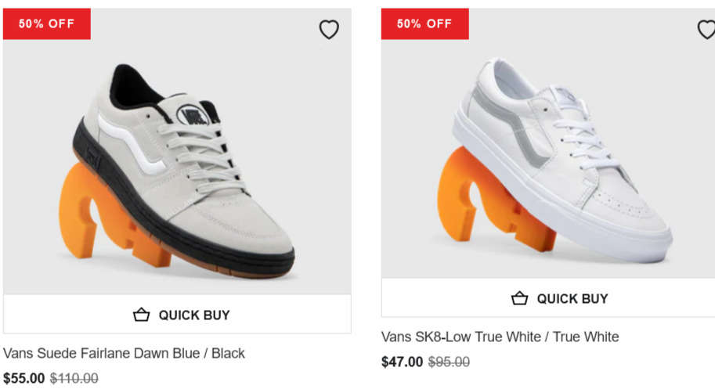Click the crossed-out $95.00 original price
The image size is (715, 389).
pos(450,362)
